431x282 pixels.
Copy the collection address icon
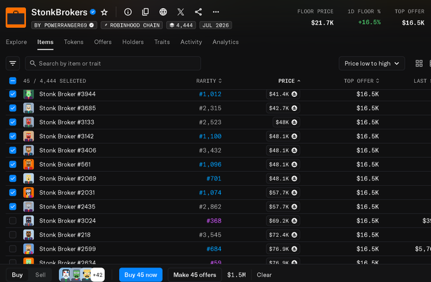145,12
